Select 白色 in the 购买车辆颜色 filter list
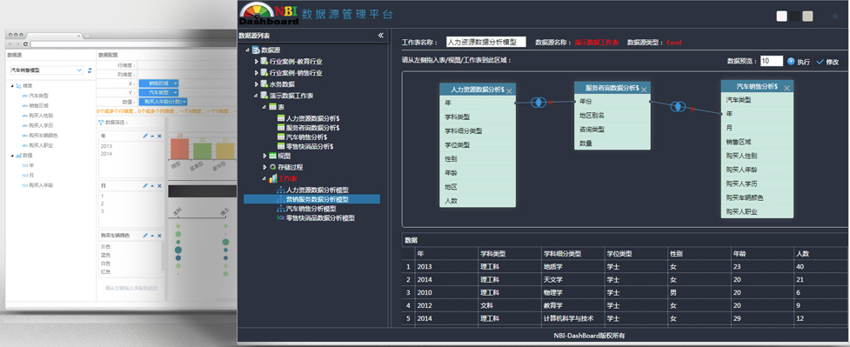Image resolution: width=850 pixels, height=347 pixels. click(x=106, y=263)
